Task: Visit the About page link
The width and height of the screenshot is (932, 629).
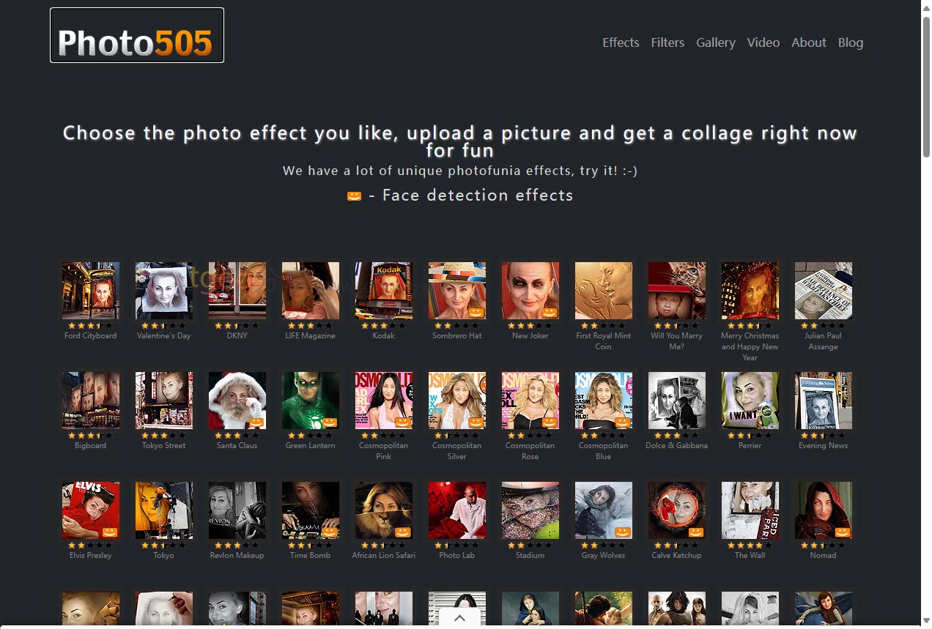Action: [x=808, y=42]
